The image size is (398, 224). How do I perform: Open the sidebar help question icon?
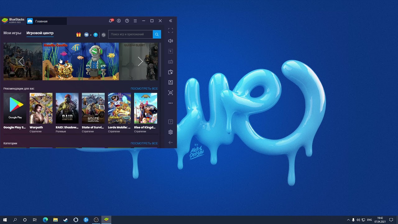(170, 122)
